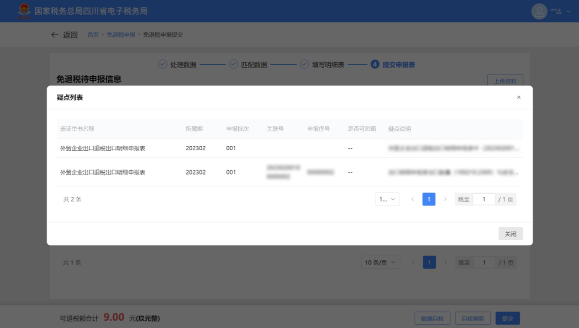Go to previous page in dialog pagination

[413, 199]
